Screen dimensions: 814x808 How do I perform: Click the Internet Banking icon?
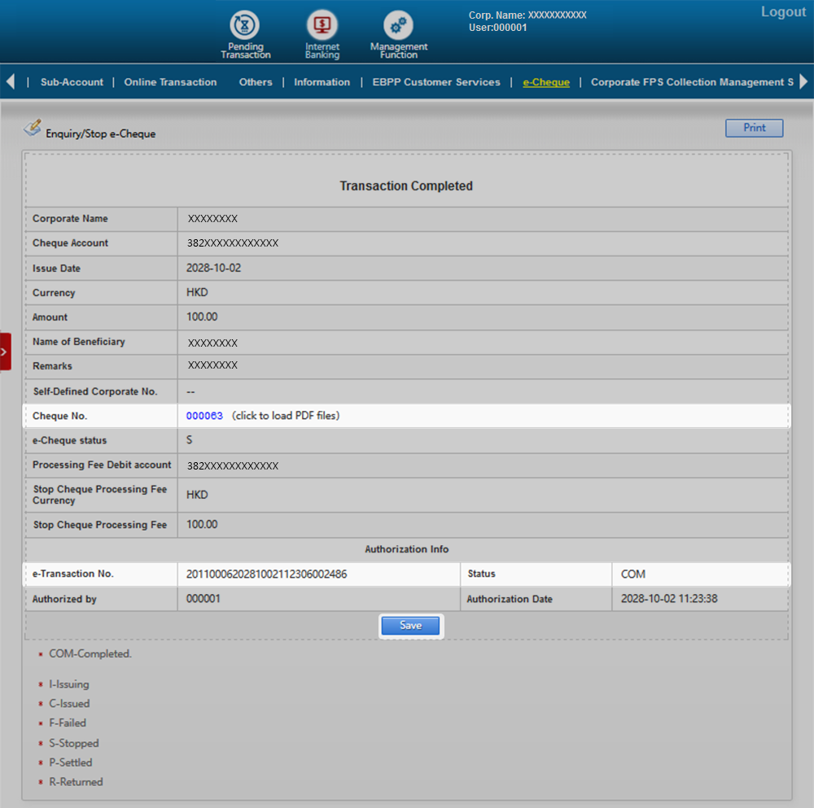point(322,26)
